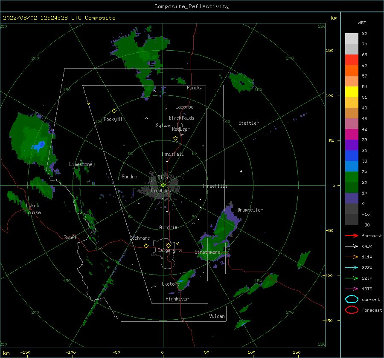This screenshot has height=358, width=384.
Task: Click yellow diamond marker under Cochrane
Action: [x=146, y=246]
